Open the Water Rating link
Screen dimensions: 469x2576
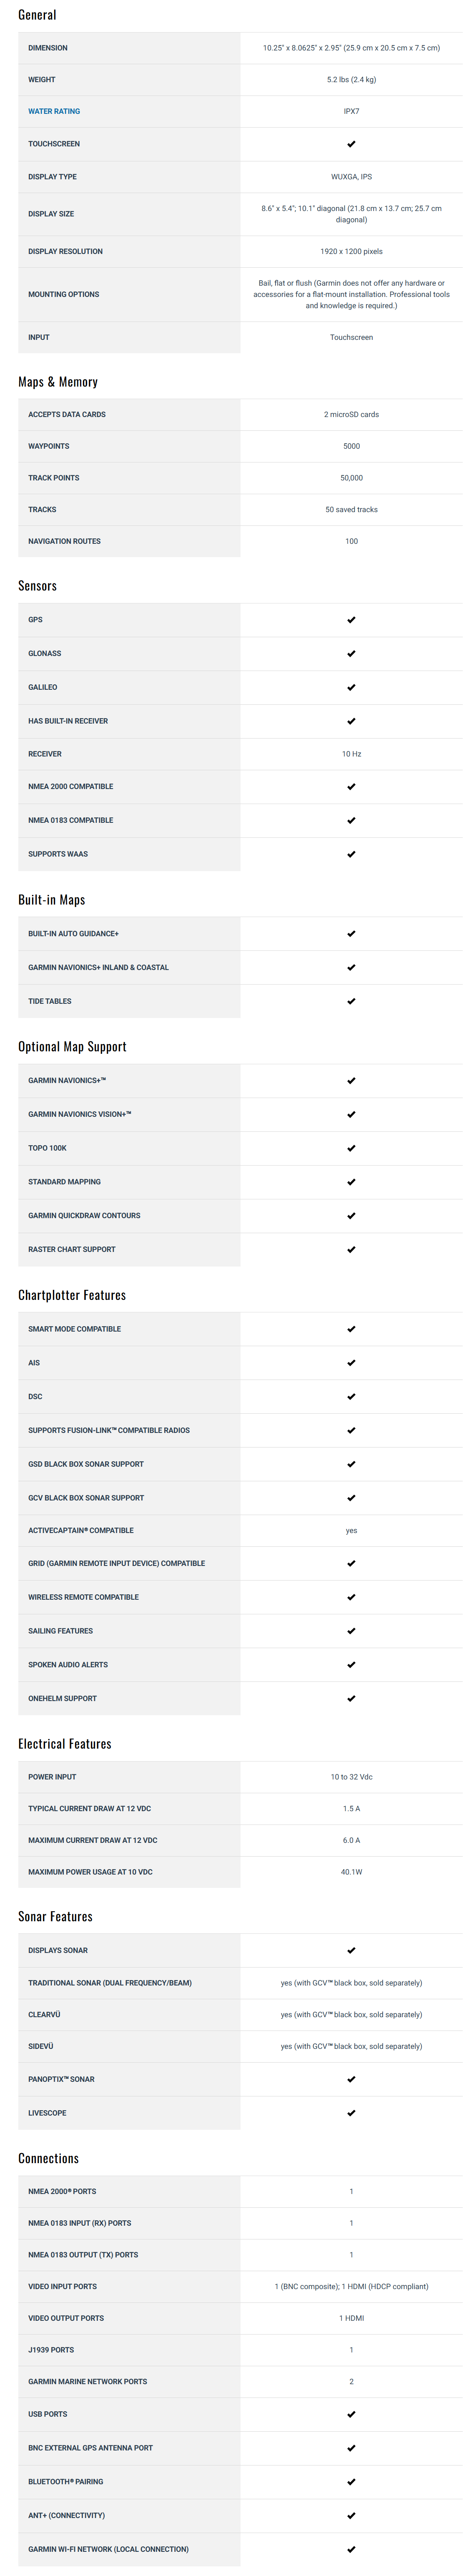coord(54,111)
